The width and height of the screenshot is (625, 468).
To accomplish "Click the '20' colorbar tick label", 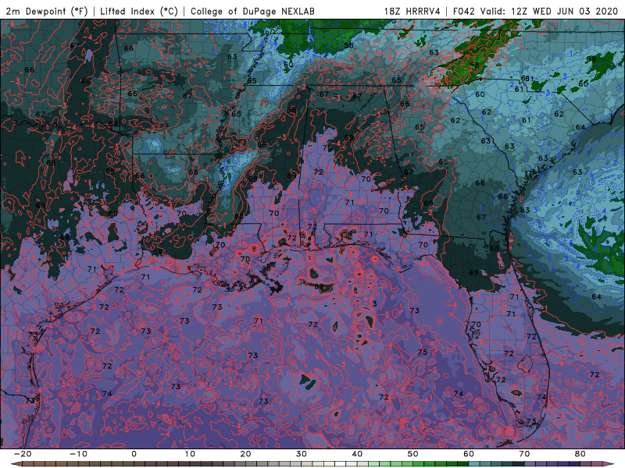I will point(245,454).
